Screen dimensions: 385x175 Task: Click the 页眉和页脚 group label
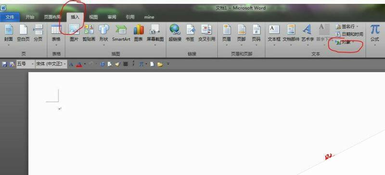click(242, 54)
